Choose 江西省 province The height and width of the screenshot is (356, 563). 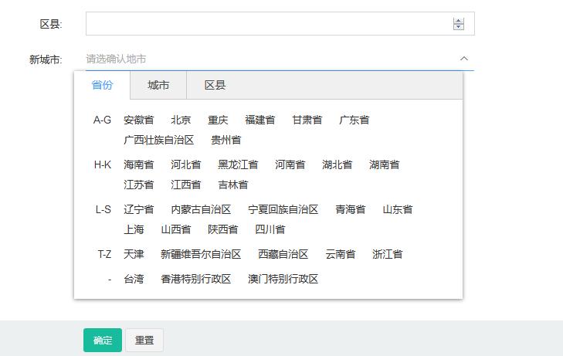pyautogui.click(x=185, y=185)
